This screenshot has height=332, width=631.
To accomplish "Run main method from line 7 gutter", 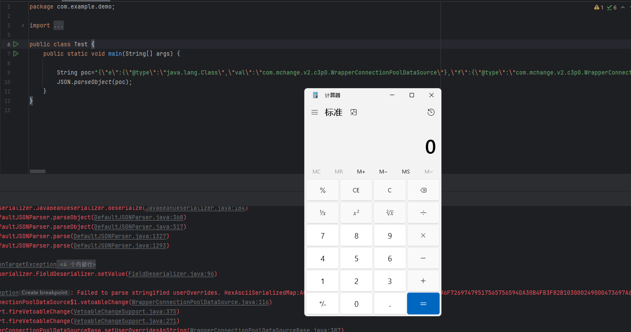I will click(x=16, y=54).
